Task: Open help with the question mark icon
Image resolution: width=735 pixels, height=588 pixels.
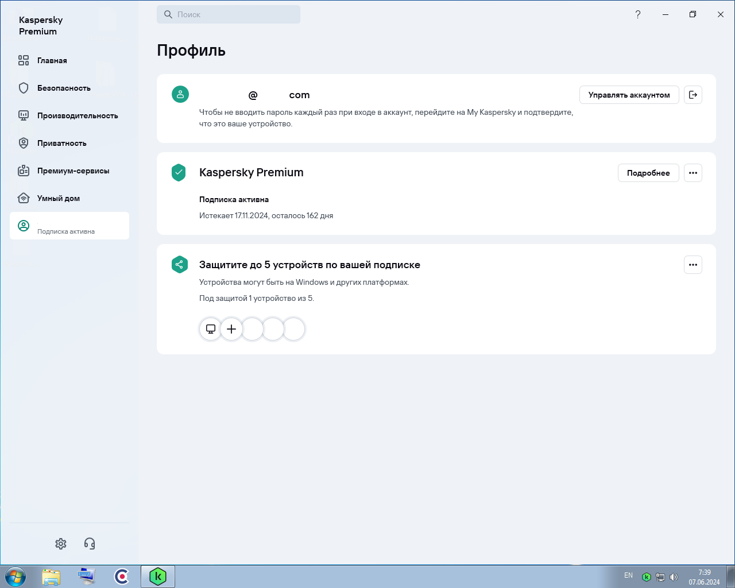Action: pos(638,14)
